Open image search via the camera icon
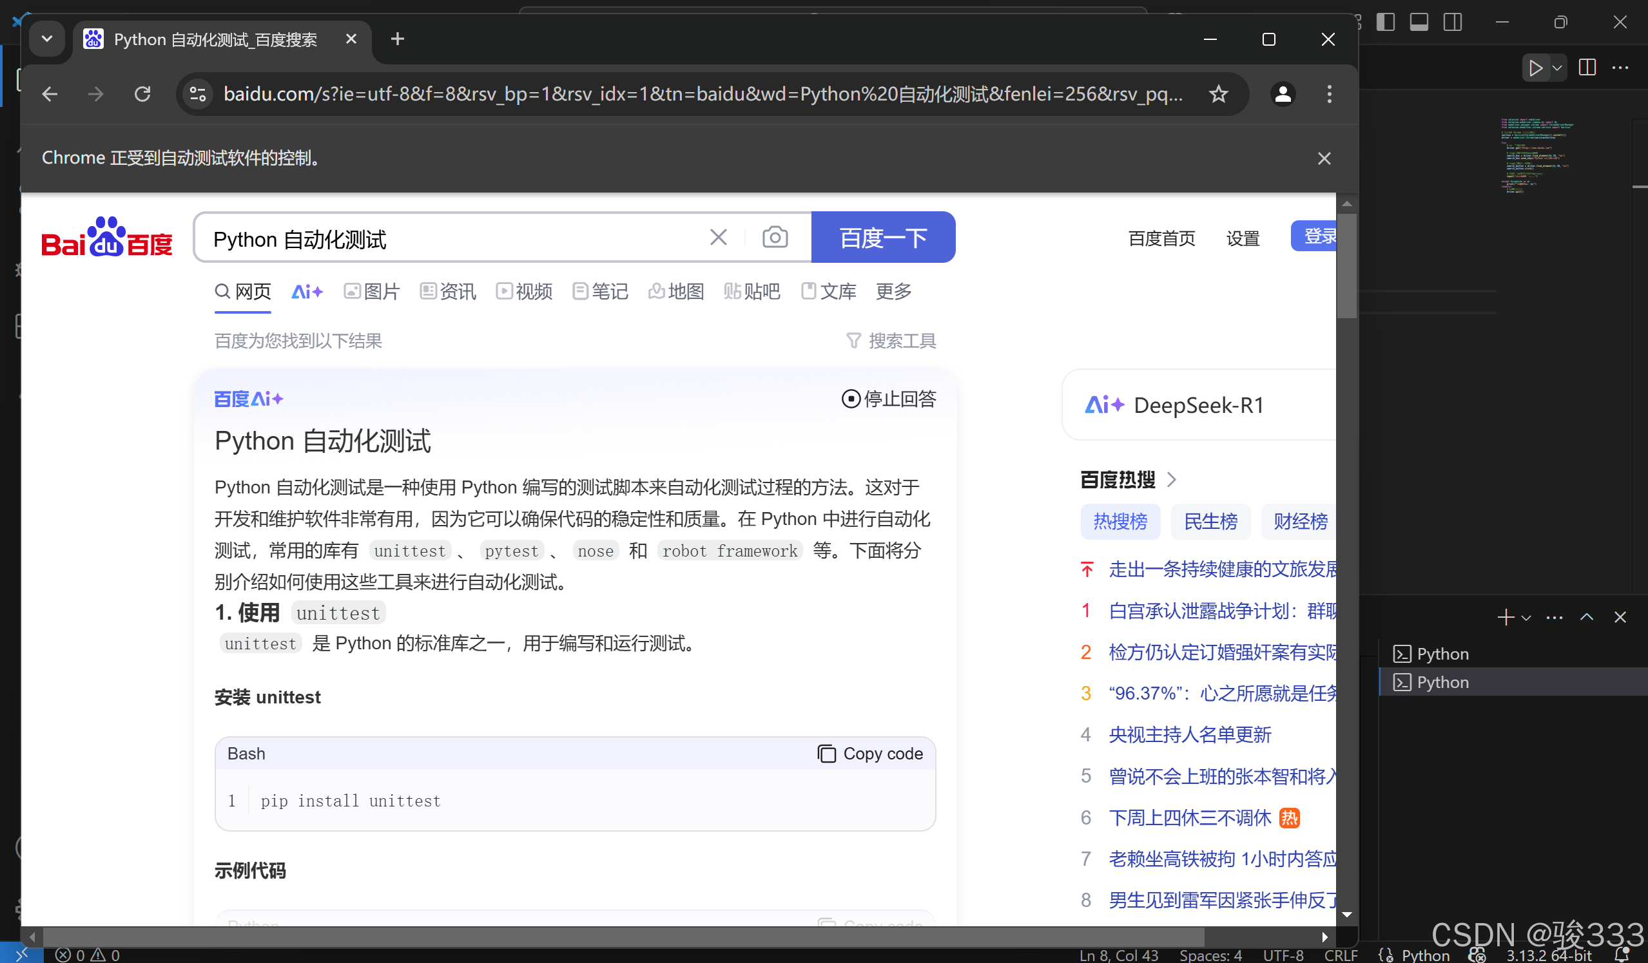The image size is (1648, 963). (775, 236)
